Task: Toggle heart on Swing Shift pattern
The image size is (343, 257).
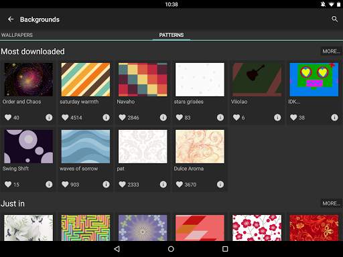Action: tap(8, 184)
